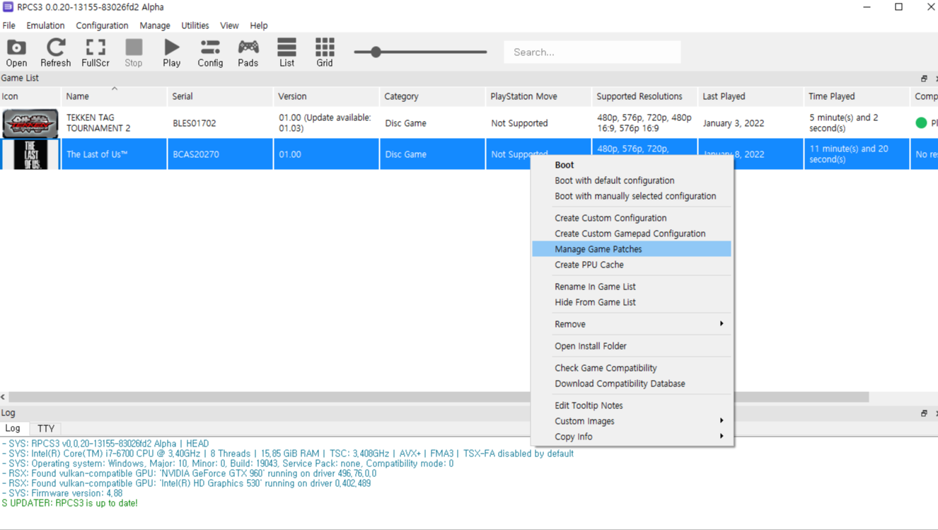Click the 'RPCS3 is up to date' log line
This screenshot has width=938, height=530.
(x=70, y=503)
